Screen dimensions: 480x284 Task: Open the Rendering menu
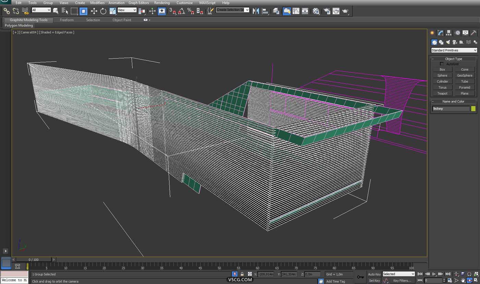tap(162, 3)
